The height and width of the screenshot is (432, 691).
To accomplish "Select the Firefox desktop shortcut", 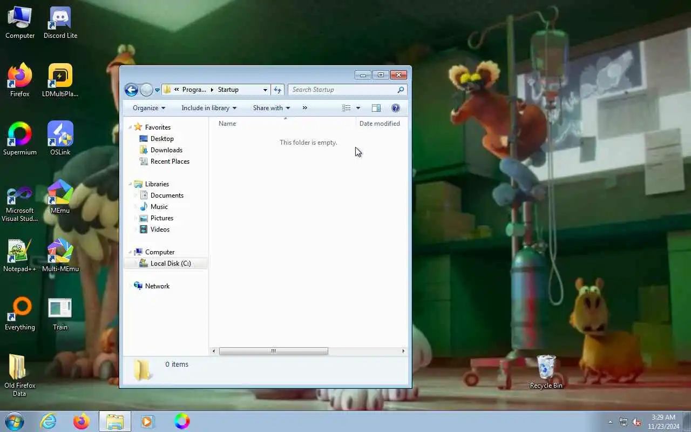I will click(20, 81).
